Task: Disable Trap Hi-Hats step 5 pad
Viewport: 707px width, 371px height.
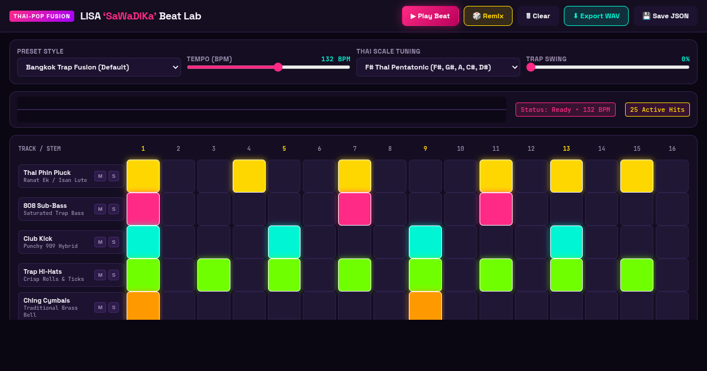Action: point(285,275)
